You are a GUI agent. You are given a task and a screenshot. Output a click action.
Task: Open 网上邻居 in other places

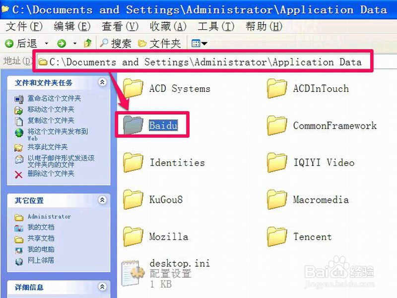(x=41, y=260)
